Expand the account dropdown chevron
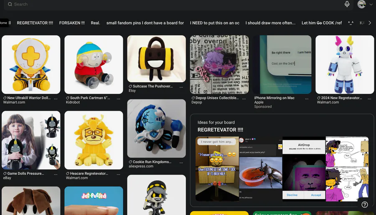The height and width of the screenshot is (215, 376). click(371, 4)
